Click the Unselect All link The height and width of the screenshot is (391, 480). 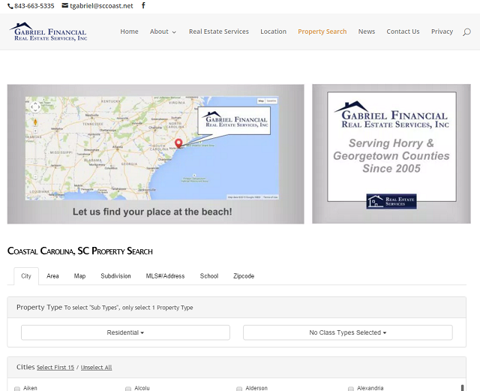97,368
